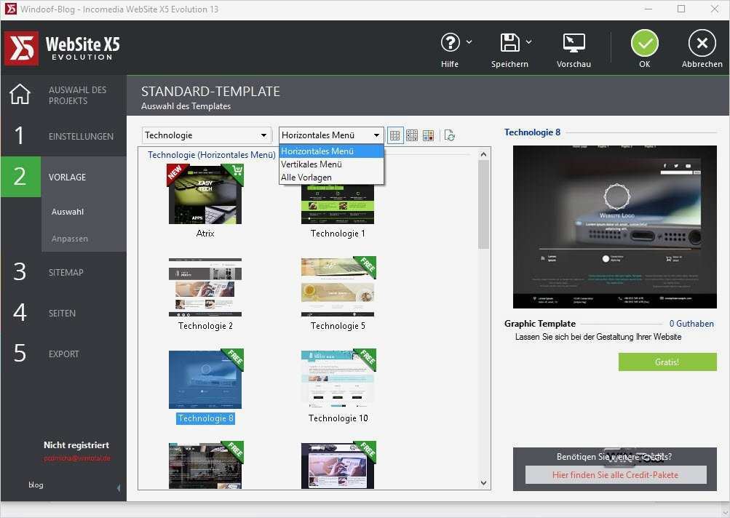The width and height of the screenshot is (730, 518).
Task: Click the green Gratis! button
Action: [x=667, y=362]
